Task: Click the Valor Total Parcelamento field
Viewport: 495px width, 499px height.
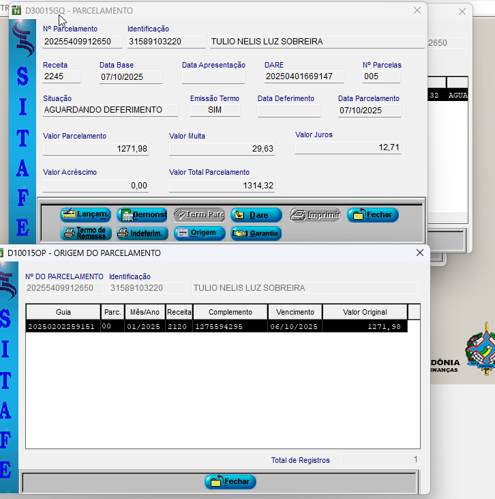Action: (x=222, y=186)
